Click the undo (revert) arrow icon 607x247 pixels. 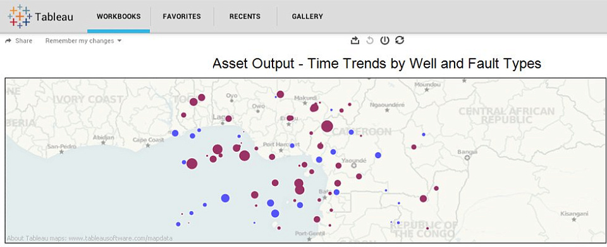click(x=370, y=40)
